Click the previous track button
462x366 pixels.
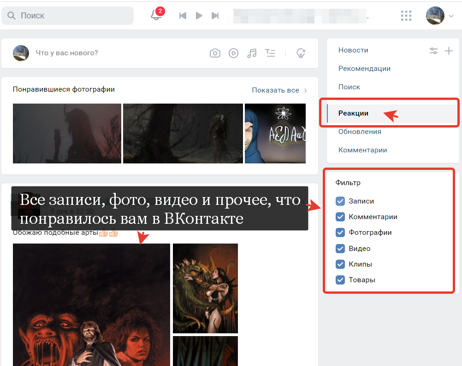[x=183, y=16]
